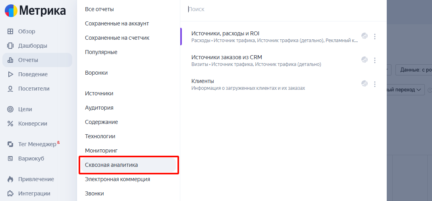Open Сохраненные на счетчик reports
Image resolution: width=432 pixels, height=201 pixels.
tap(117, 38)
